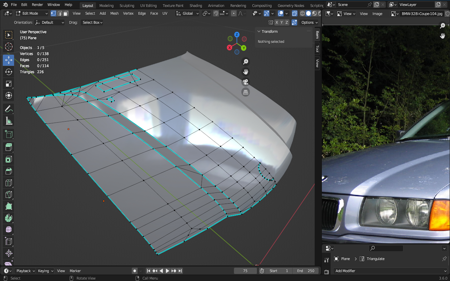
Task: Enable X axis mirror toggle
Action: [x=277, y=22]
